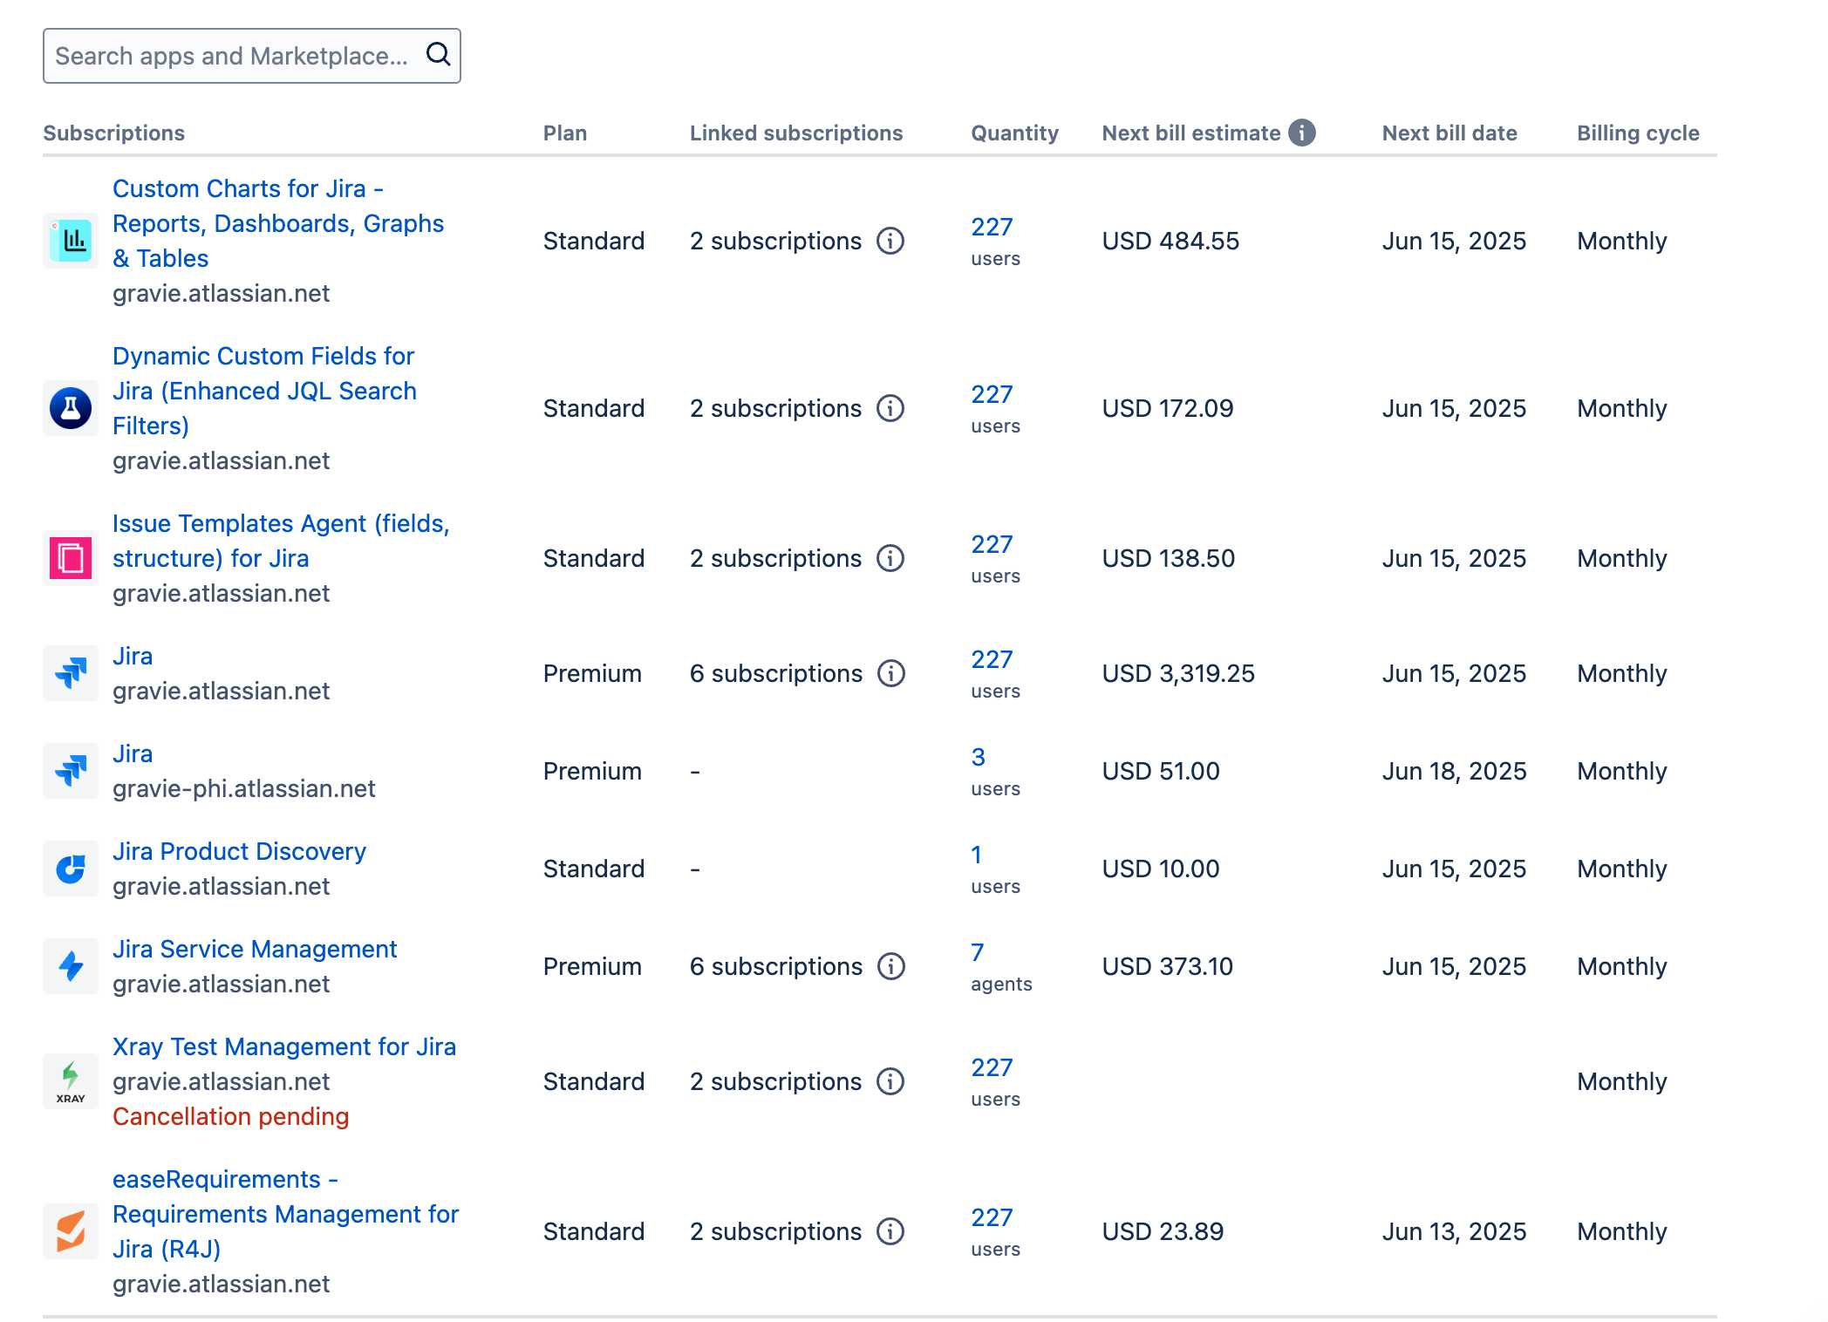Focus the Search apps and Marketplace field
The image size is (1828, 1322).
point(231,56)
